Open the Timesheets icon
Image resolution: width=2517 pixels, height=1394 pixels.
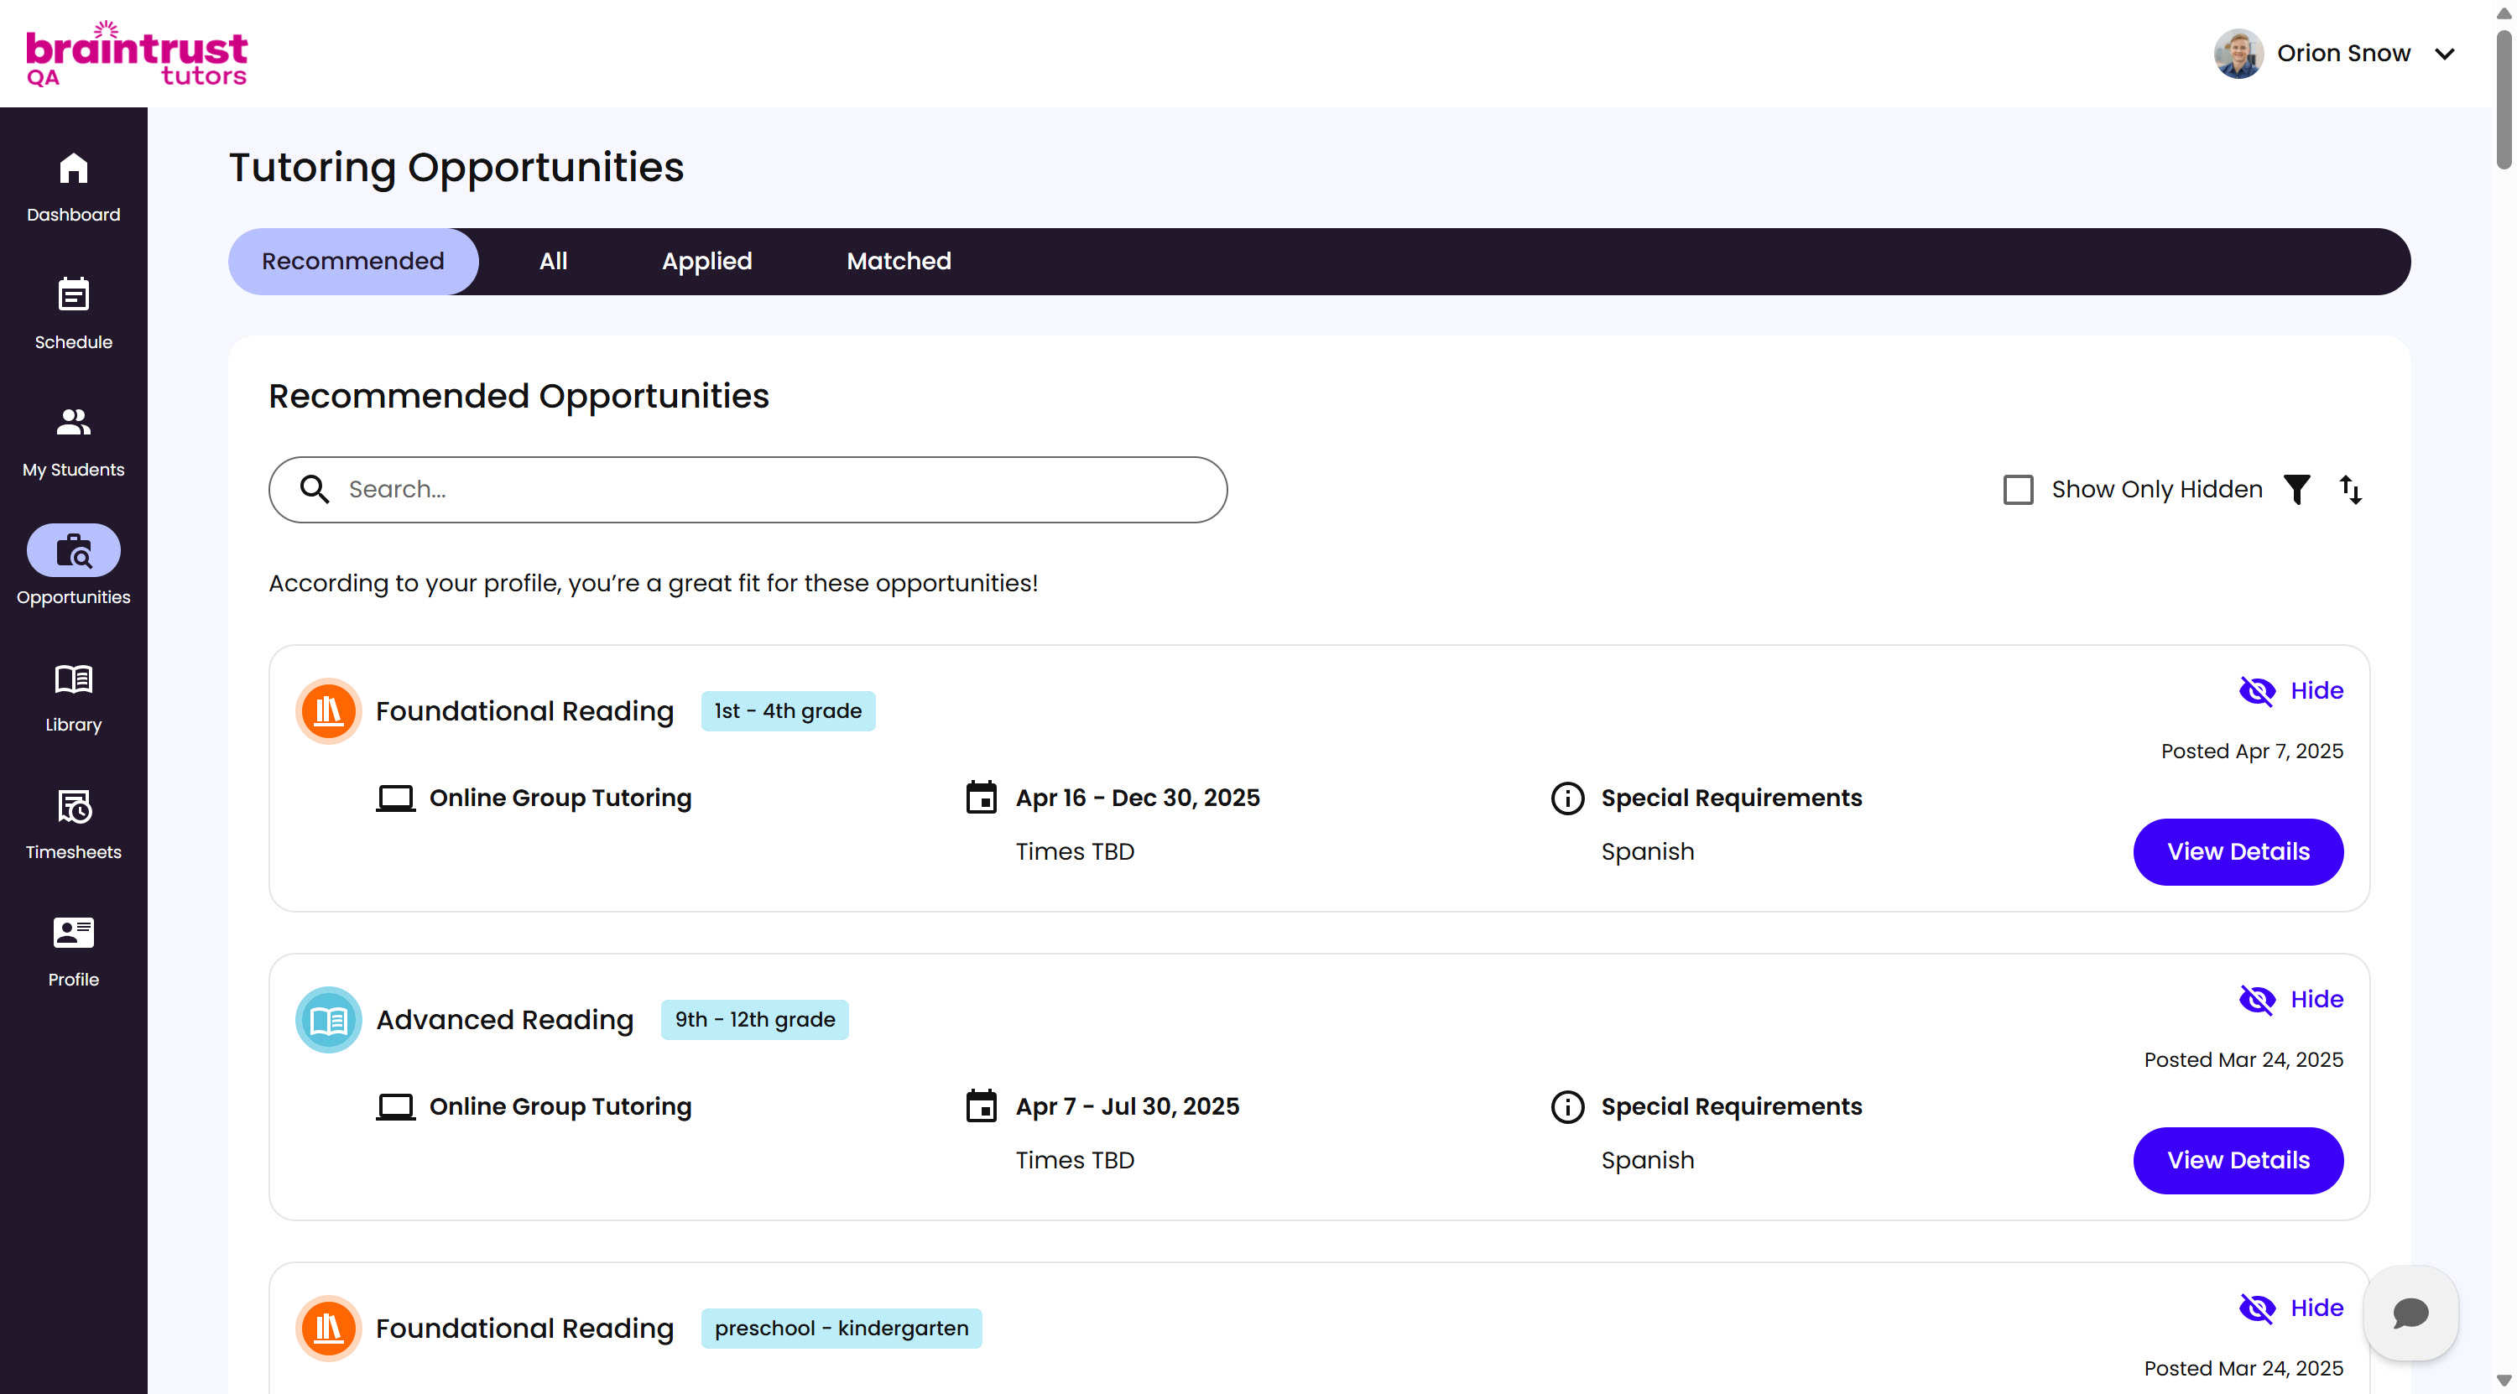pos(73,806)
